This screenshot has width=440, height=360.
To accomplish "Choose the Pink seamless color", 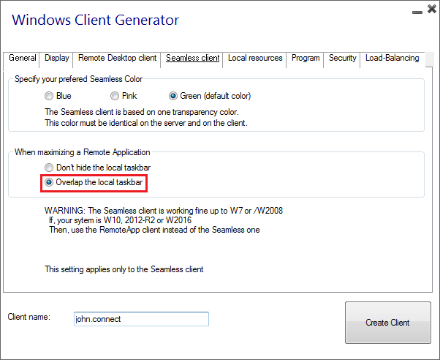I will pyautogui.click(x=124, y=96).
